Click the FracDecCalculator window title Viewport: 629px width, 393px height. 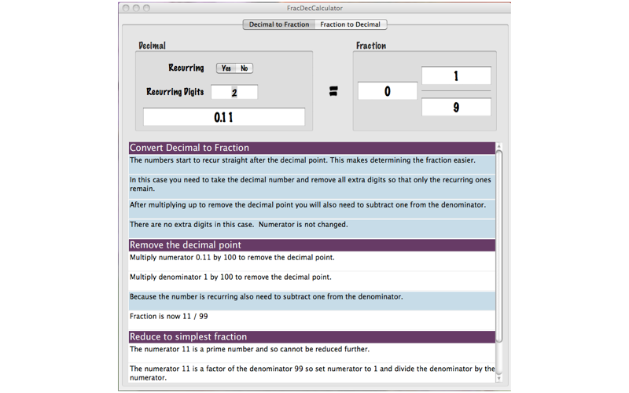pyautogui.click(x=314, y=8)
